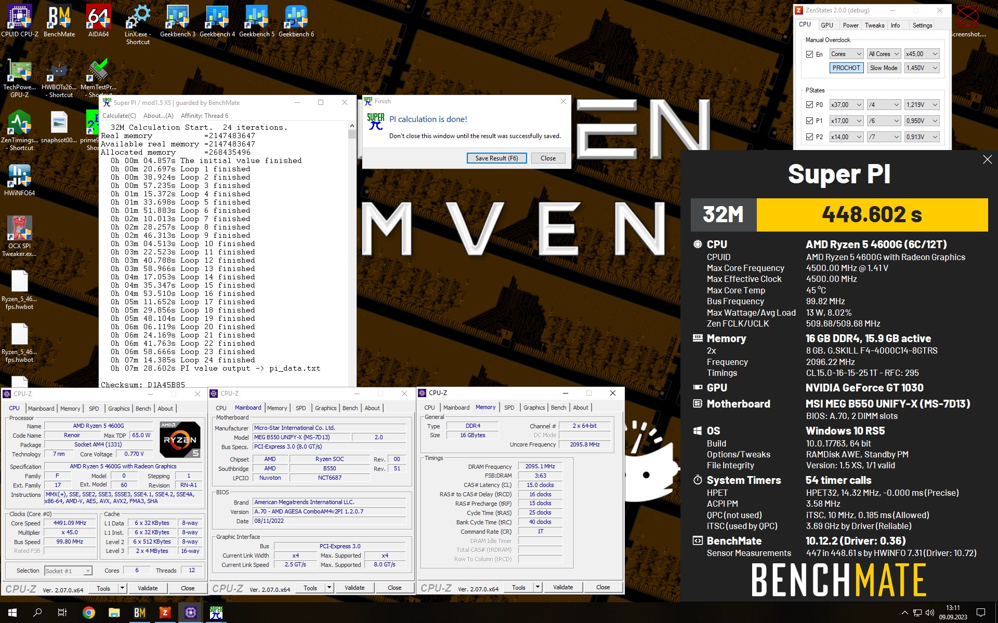Viewport: 998px width, 623px height.
Task: Click Tools button in middle CPU-Z window
Action: pyautogui.click(x=310, y=588)
